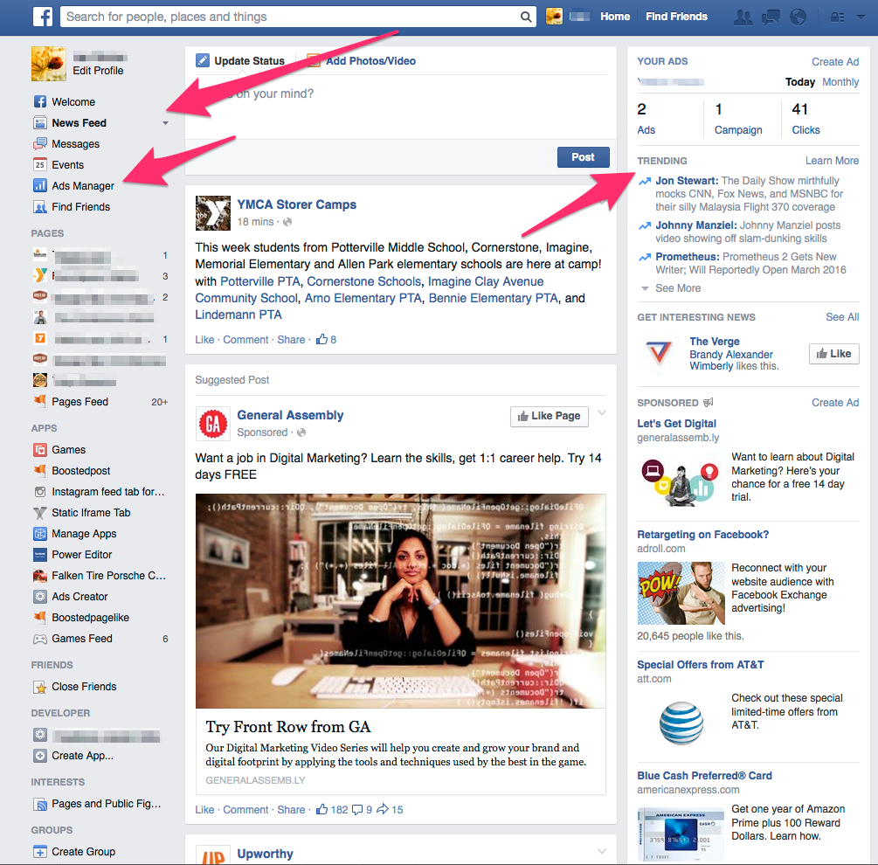Screen dimensions: 878x865
Task: Open privacy shortcuts padlock icon
Action: [x=836, y=16]
